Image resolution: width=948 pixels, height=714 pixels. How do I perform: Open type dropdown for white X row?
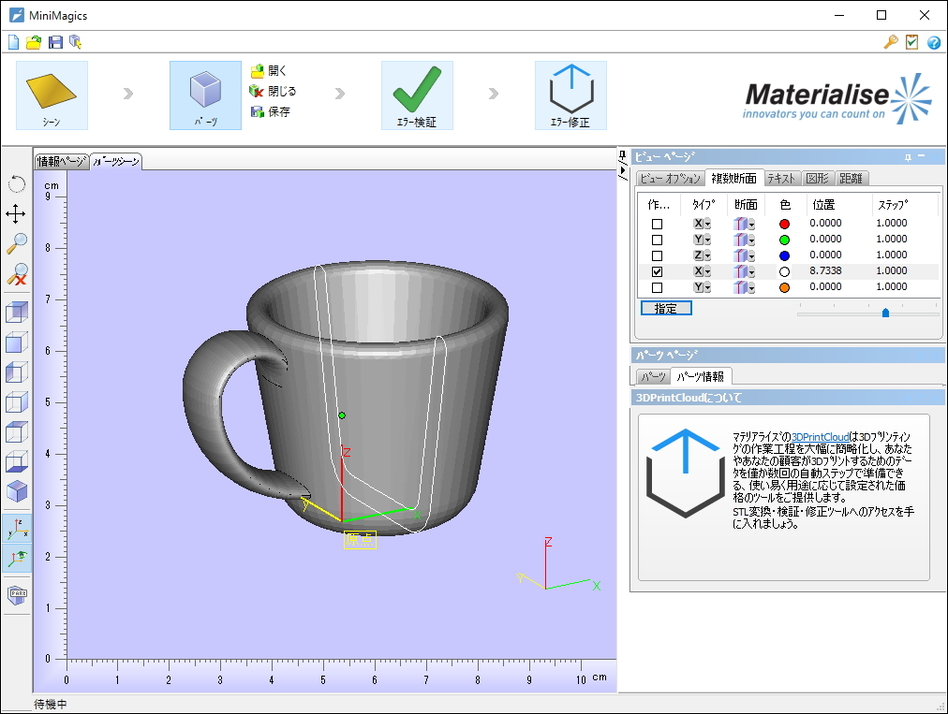pos(707,271)
